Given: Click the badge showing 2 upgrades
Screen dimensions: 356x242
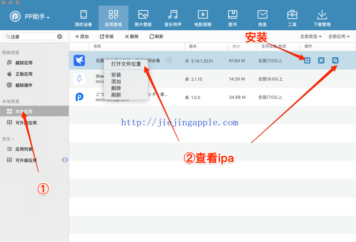Looking at the screenshot, I should tap(65, 160).
